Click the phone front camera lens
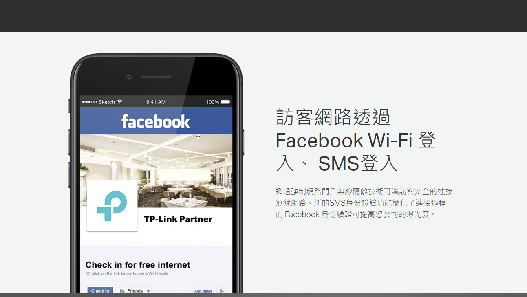 [129, 77]
